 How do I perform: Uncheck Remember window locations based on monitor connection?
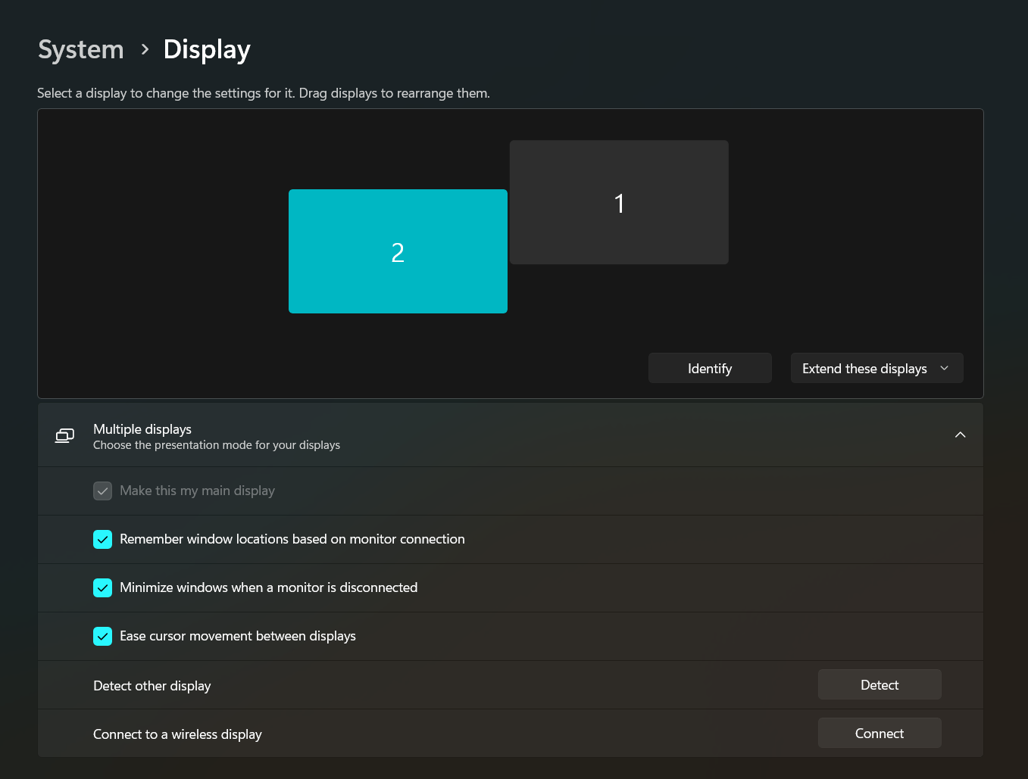pos(103,539)
